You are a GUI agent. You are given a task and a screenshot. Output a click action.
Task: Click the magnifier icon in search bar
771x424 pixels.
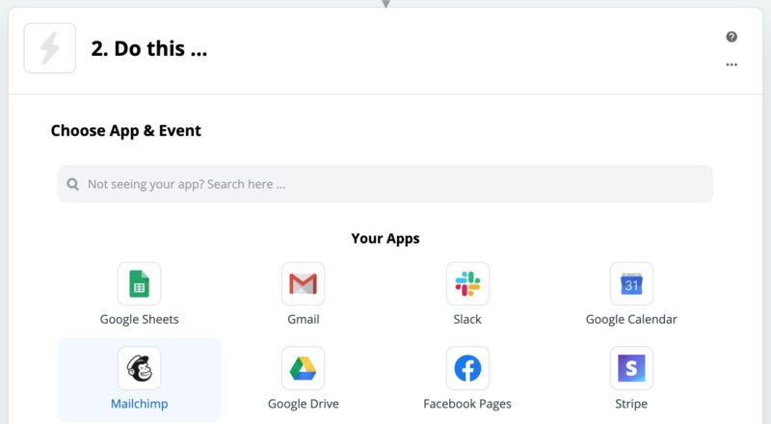(73, 184)
